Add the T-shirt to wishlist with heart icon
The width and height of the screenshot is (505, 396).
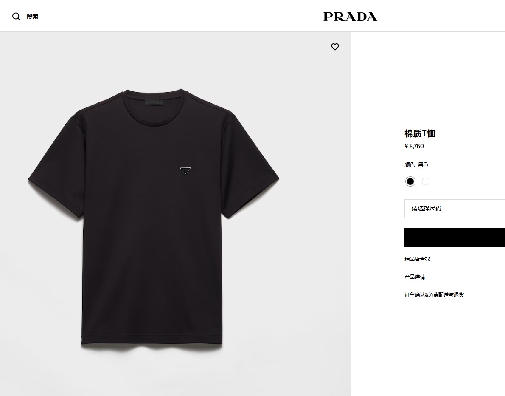point(335,47)
